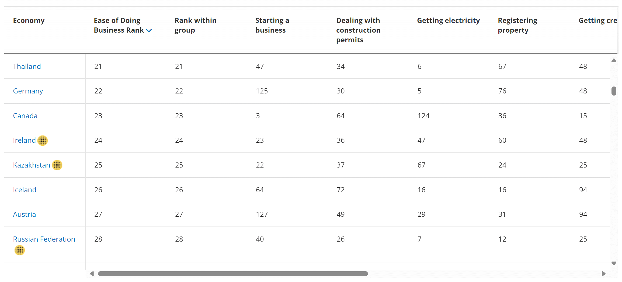The image size is (622, 282).
Task: Click the horizontal scrollbar left arrow
Action: coord(92,274)
